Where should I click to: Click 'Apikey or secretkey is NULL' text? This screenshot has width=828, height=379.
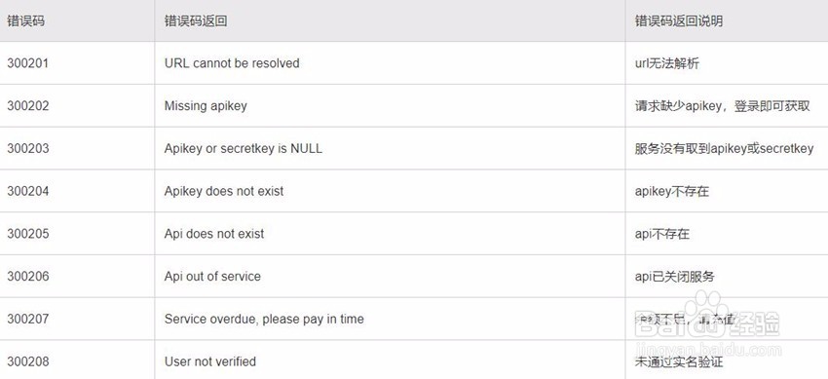coord(243,148)
